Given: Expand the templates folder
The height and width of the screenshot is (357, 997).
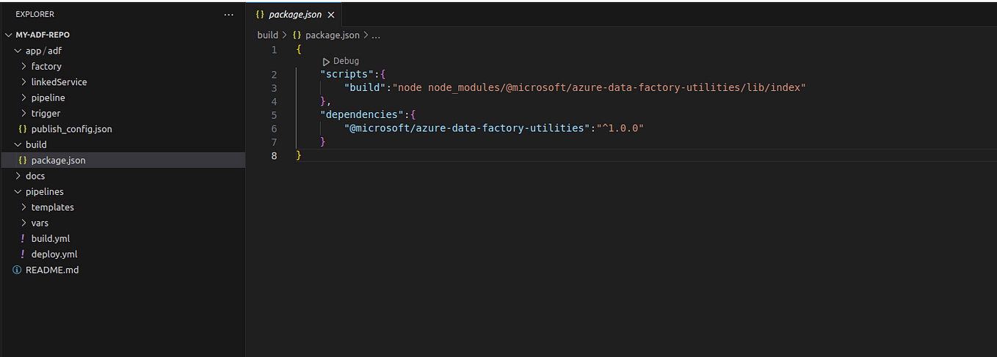Looking at the screenshot, I should point(24,207).
